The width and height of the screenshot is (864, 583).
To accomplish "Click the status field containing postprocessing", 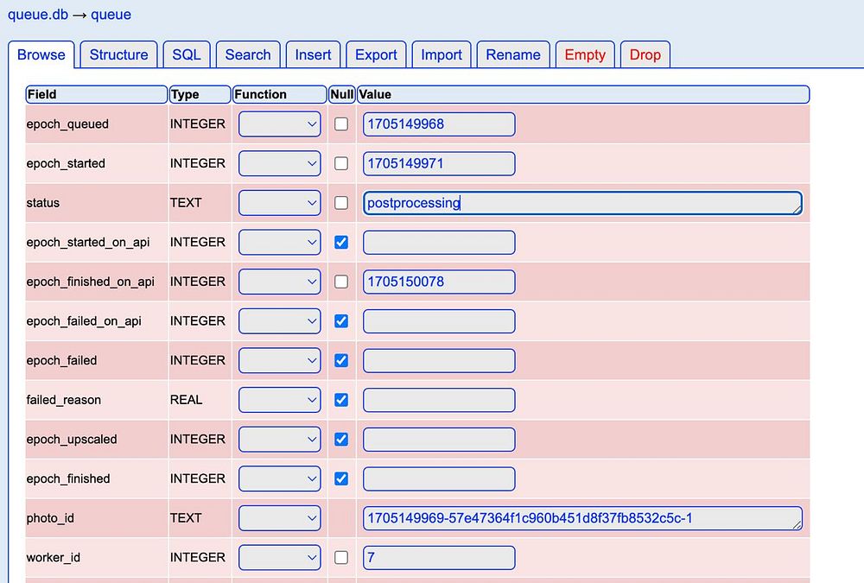I will [582, 203].
